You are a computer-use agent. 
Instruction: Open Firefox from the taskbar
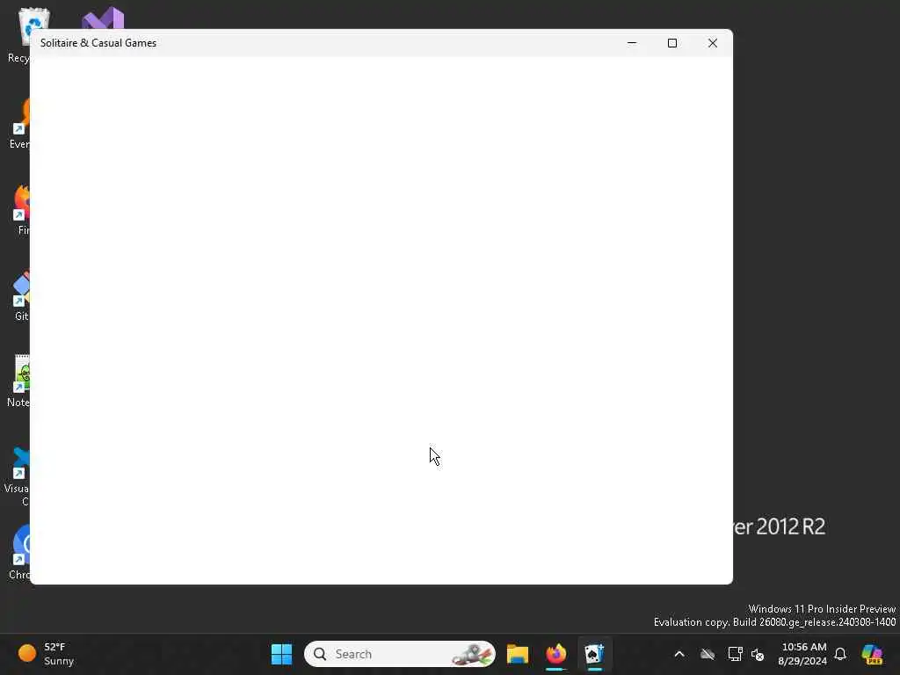555,654
